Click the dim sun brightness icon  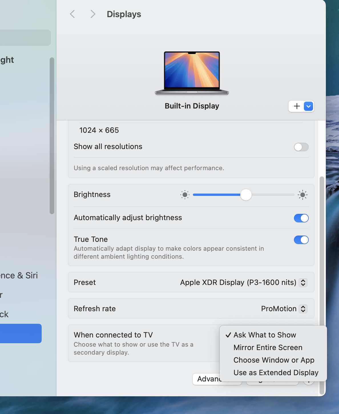[x=185, y=195]
